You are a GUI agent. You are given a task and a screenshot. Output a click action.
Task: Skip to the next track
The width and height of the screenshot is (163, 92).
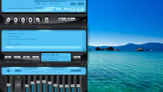coord(38,20)
